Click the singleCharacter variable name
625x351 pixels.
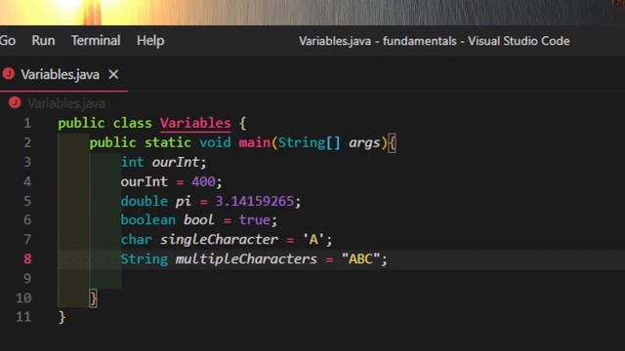pyautogui.click(x=219, y=240)
